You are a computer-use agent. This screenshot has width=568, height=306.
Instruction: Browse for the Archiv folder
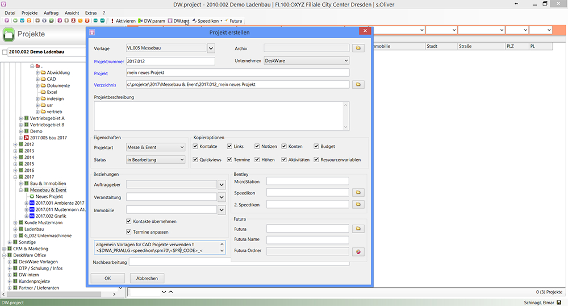(x=358, y=48)
